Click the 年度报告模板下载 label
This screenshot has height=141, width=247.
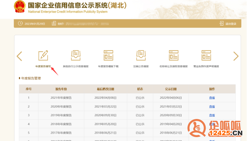click(108, 66)
